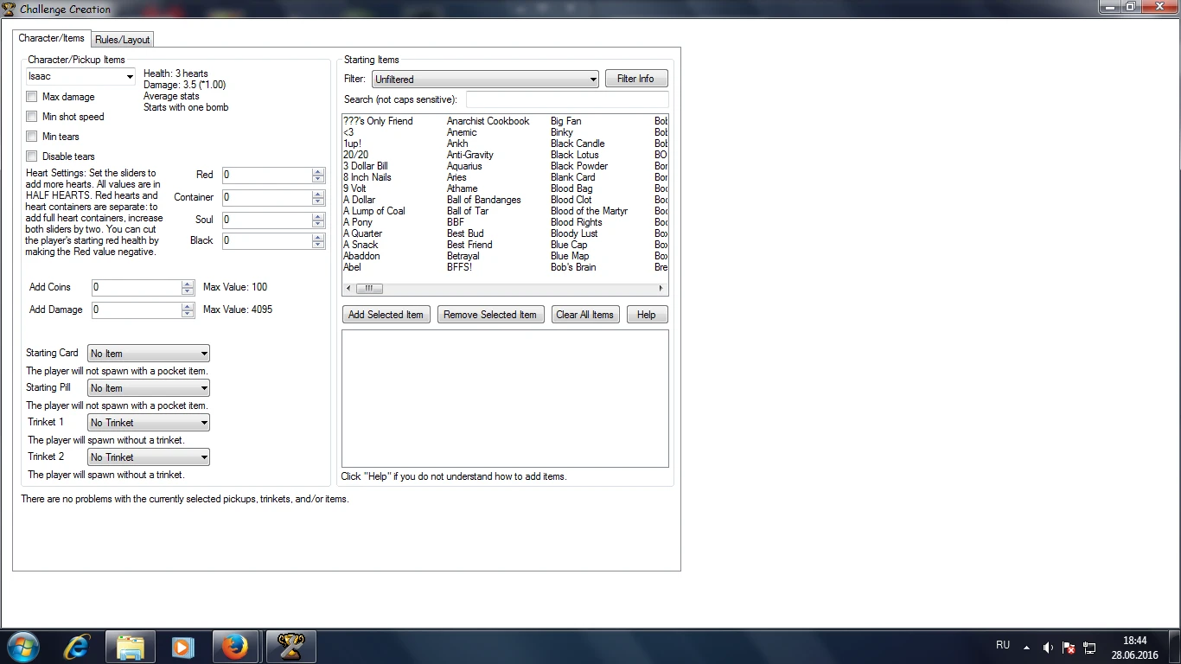Open the RU language indicator

pos(1003,645)
